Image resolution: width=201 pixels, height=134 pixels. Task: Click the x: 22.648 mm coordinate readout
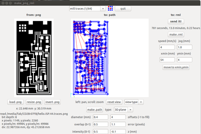[x=34, y=109]
